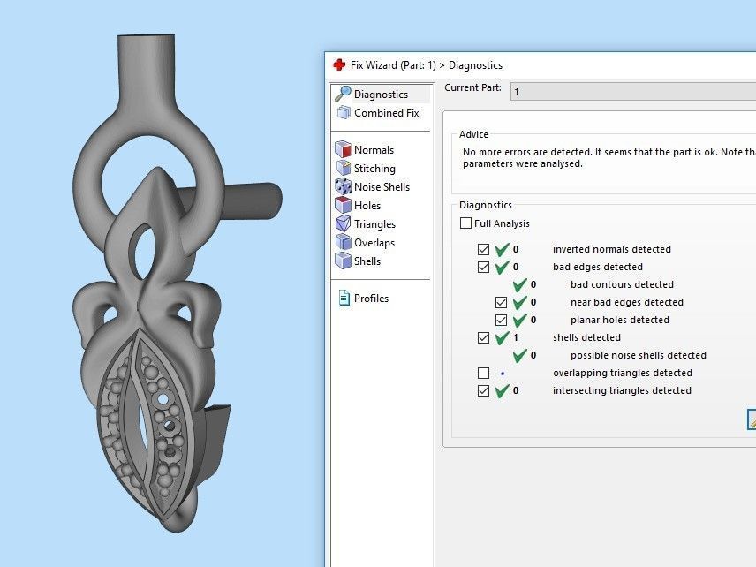
Task: Open the Triangles fix page
Action: [x=374, y=224]
